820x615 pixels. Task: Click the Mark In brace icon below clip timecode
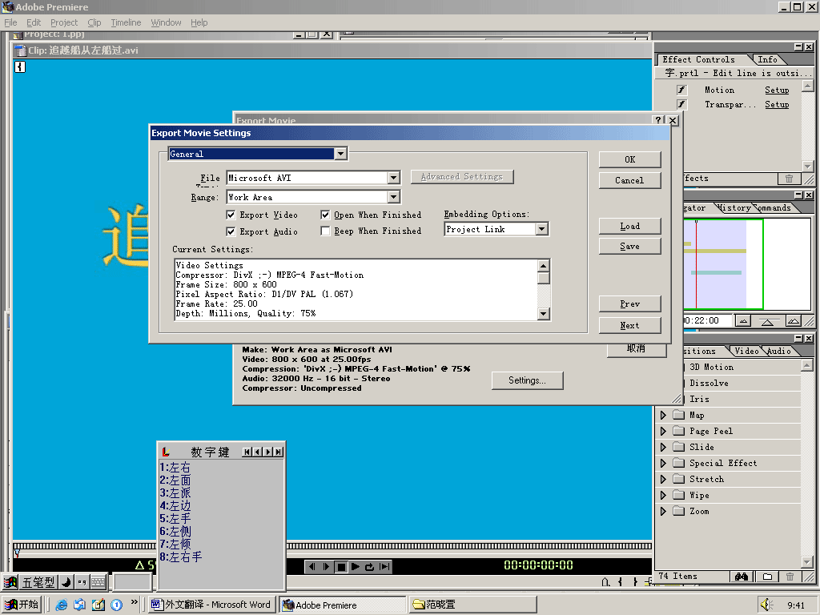(x=621, y=581)
